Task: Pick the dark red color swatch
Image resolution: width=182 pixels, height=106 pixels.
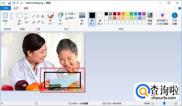Action: point(115,14)
